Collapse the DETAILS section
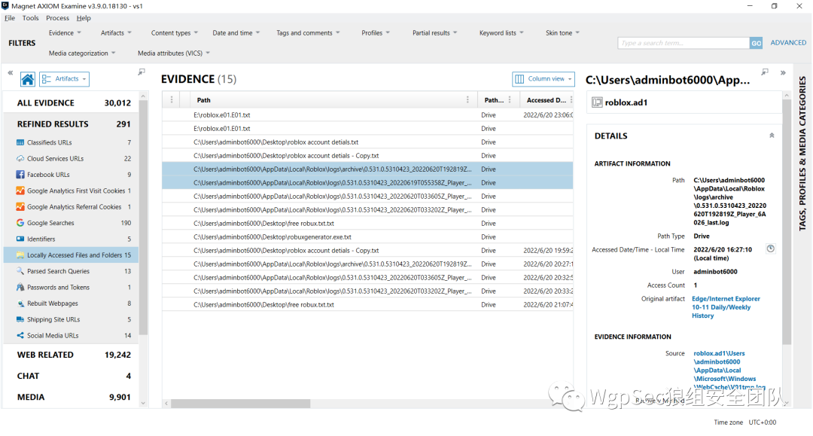 point(772,136)
